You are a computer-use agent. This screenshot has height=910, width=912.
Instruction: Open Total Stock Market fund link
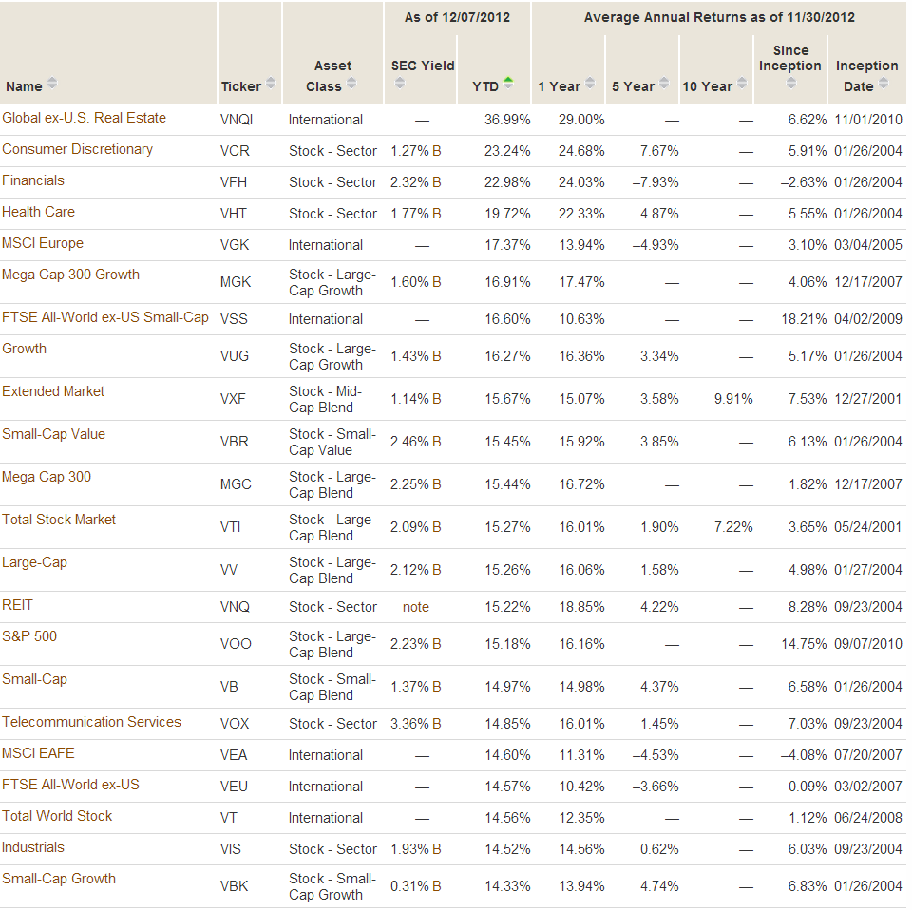(59, 520)
